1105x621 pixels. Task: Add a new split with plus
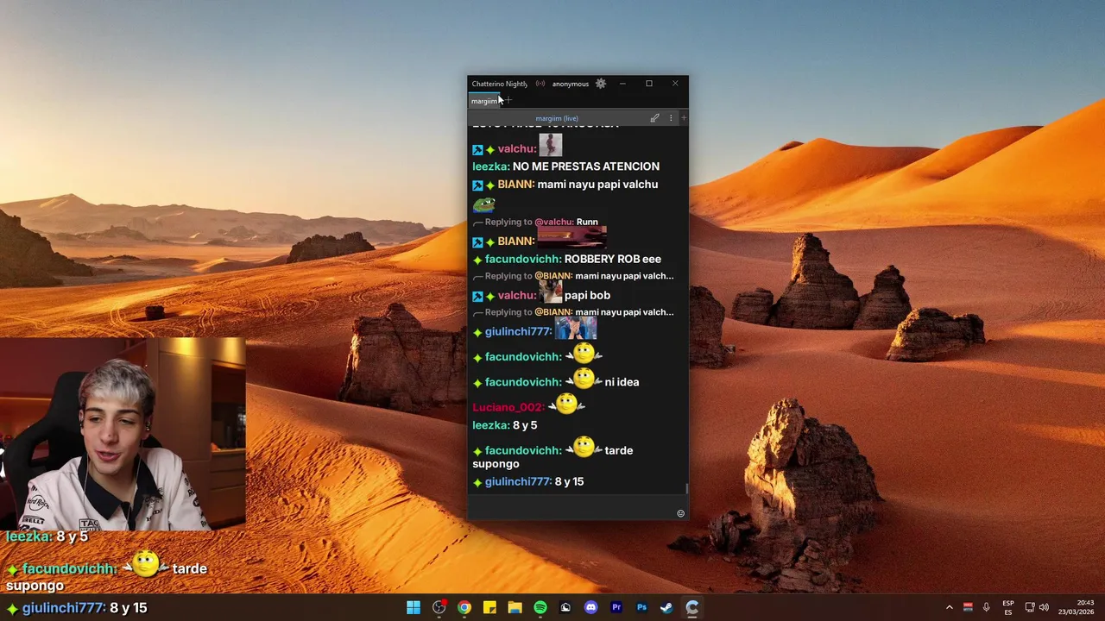coord(684,118)
